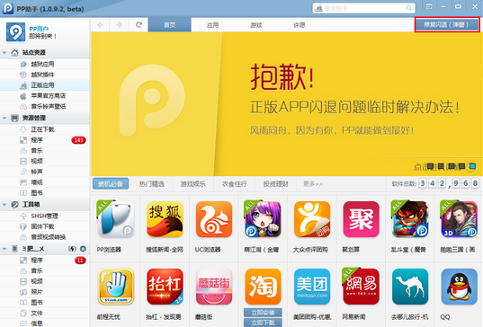The image size is (483, 327).
Task: Select the 游戏娱乐 category tab
Action: 192,184
